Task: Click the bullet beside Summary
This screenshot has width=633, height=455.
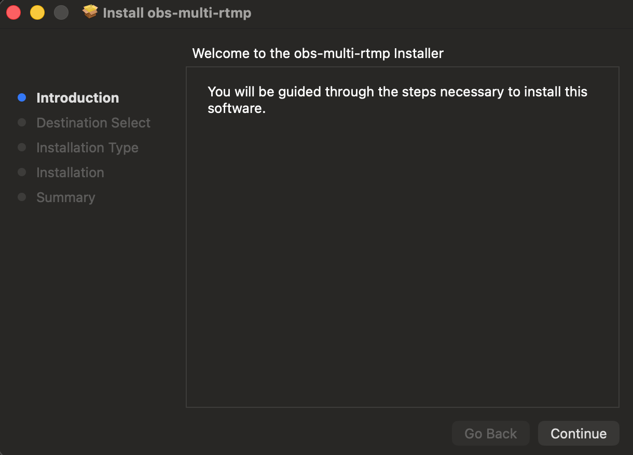Action: (x=22, y=197)
